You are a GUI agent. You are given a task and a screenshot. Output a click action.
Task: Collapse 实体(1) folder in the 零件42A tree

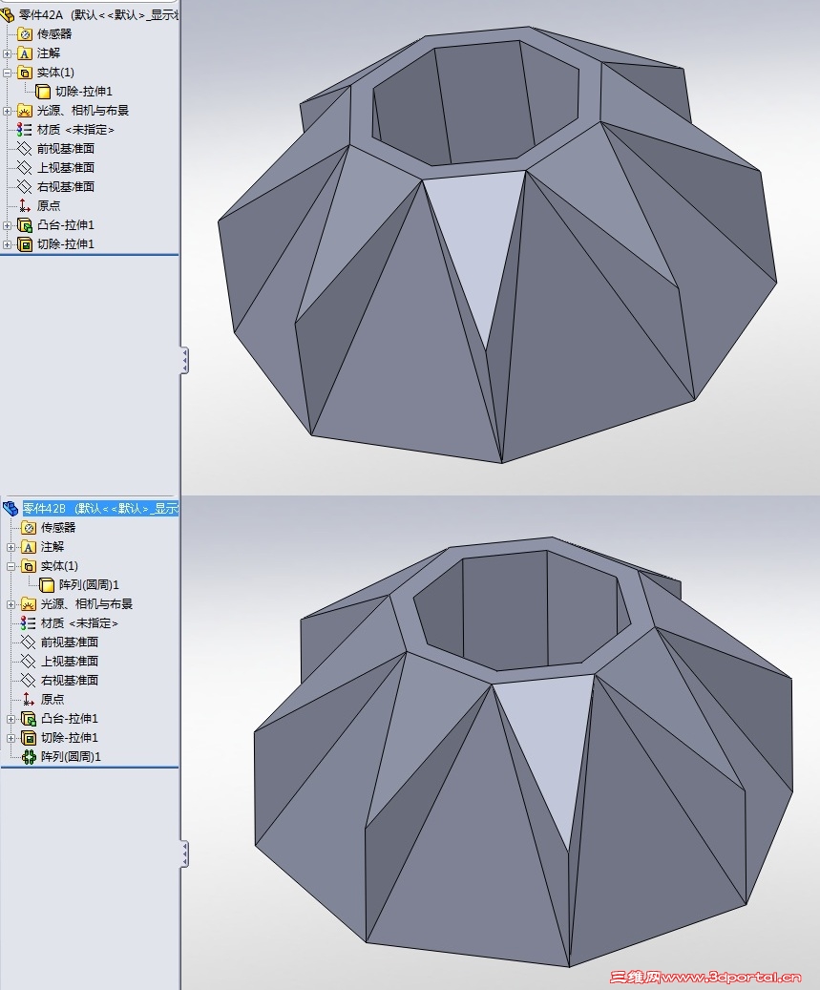click(7, 73)
